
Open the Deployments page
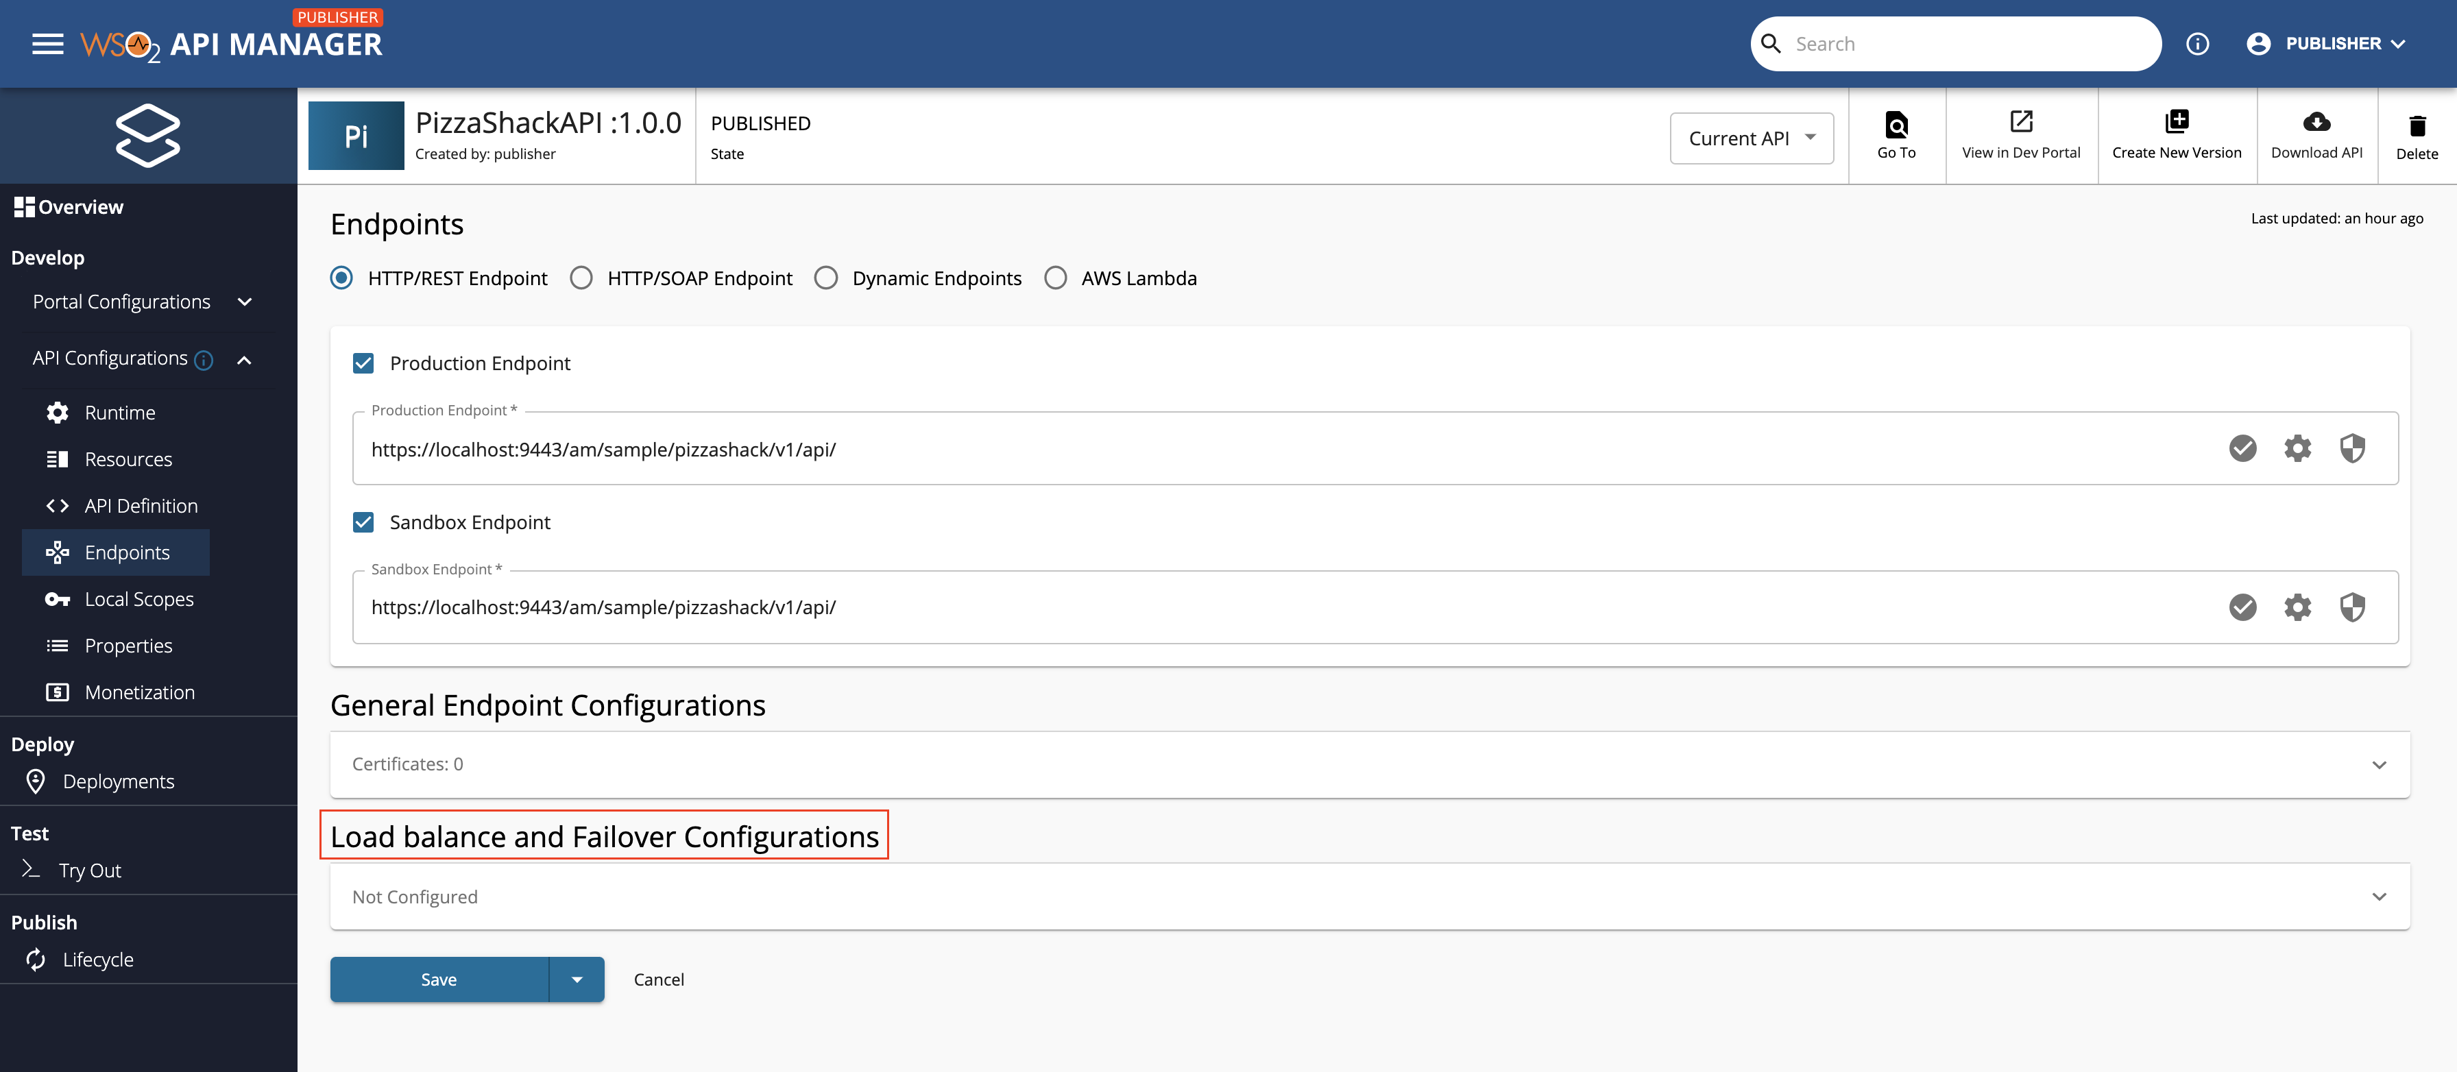tap(119, 781)
